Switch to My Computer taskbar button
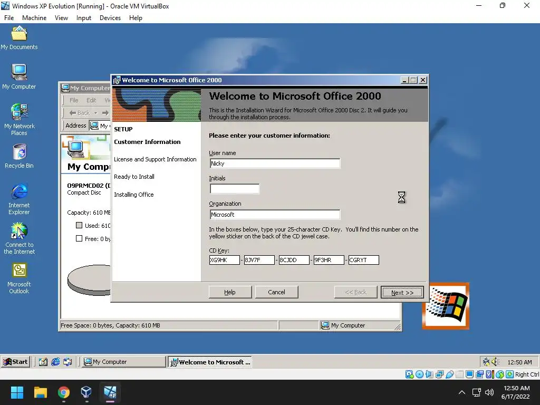540x405 pixels. (x=123, y=362)
